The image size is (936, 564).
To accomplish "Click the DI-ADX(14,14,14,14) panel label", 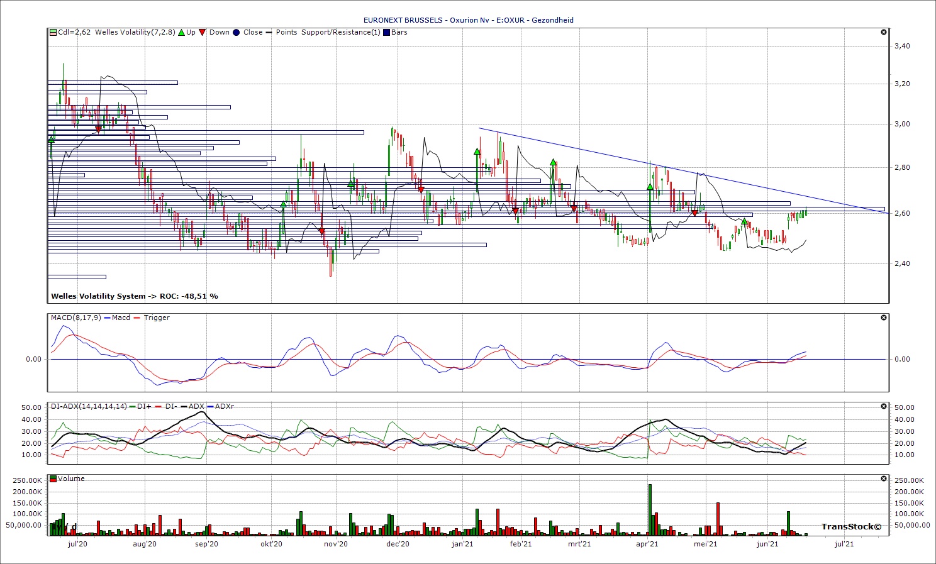I will pos(89,406).
